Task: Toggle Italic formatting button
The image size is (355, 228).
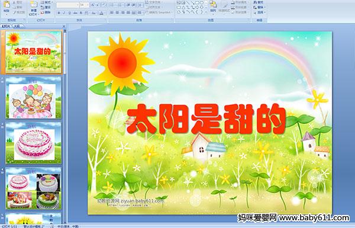Action: 64,13
